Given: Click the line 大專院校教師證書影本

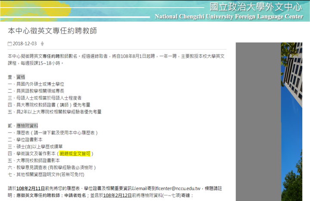Looking at the screenshot, I should 38,160.
